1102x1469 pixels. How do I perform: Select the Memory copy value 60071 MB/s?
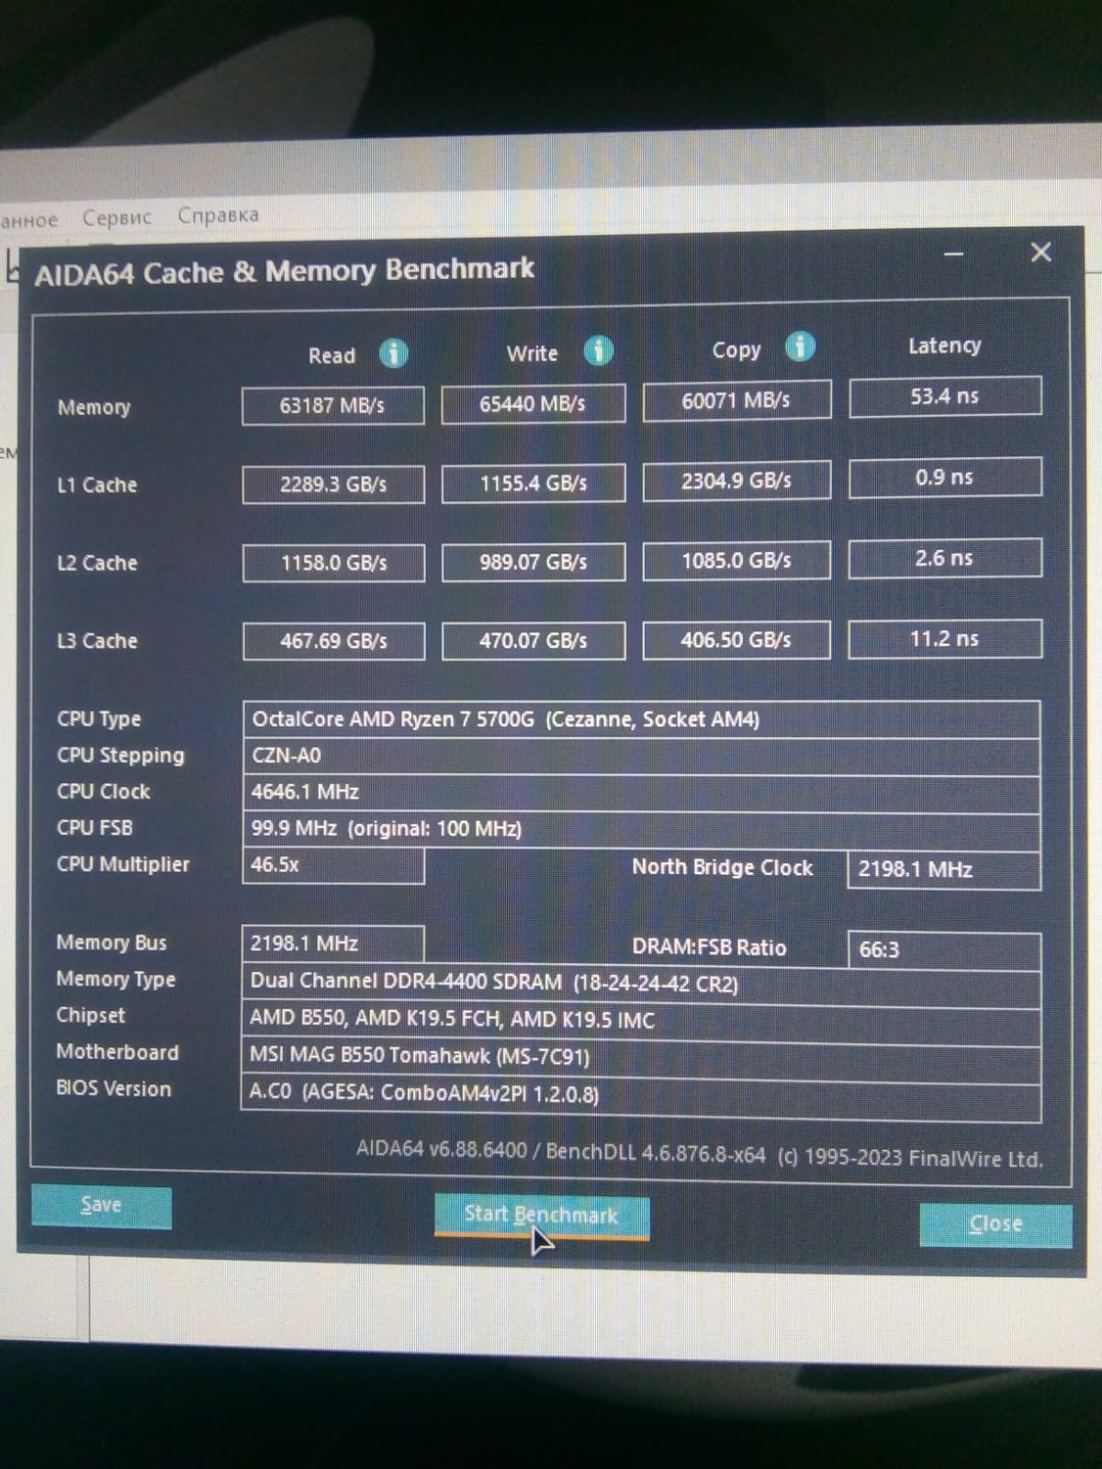tap(737, 400)
